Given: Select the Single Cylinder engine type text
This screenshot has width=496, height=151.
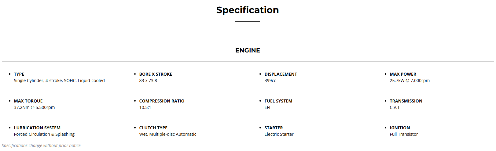Looking at the screenshot, I should (59, 81).
